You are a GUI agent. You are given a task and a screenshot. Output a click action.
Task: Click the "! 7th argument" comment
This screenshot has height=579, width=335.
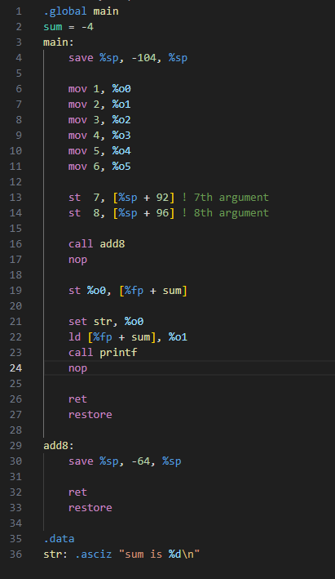225,198
